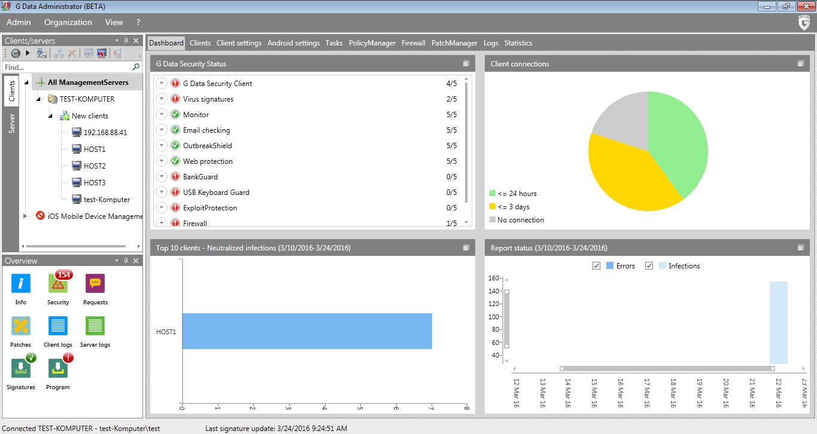Maximize the Report status panel
Viewport: 817px width, 434px height.
[801, 247]
